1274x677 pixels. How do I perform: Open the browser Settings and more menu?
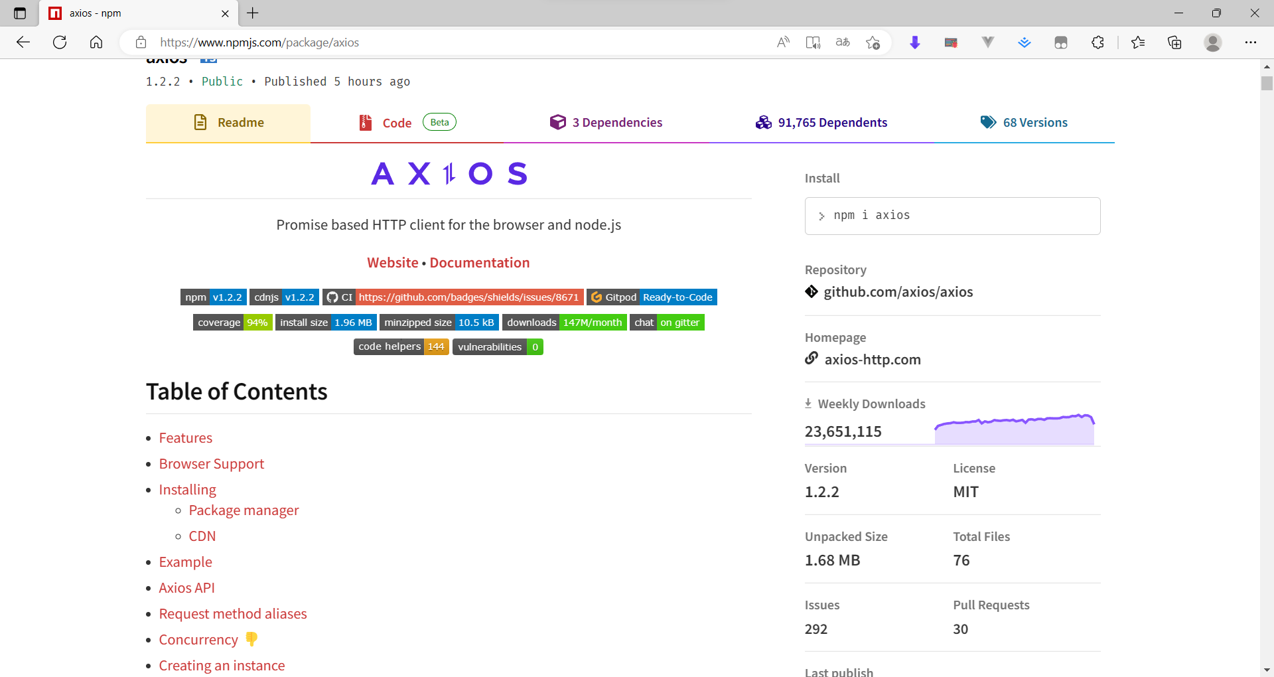(x=1251, y=42)
